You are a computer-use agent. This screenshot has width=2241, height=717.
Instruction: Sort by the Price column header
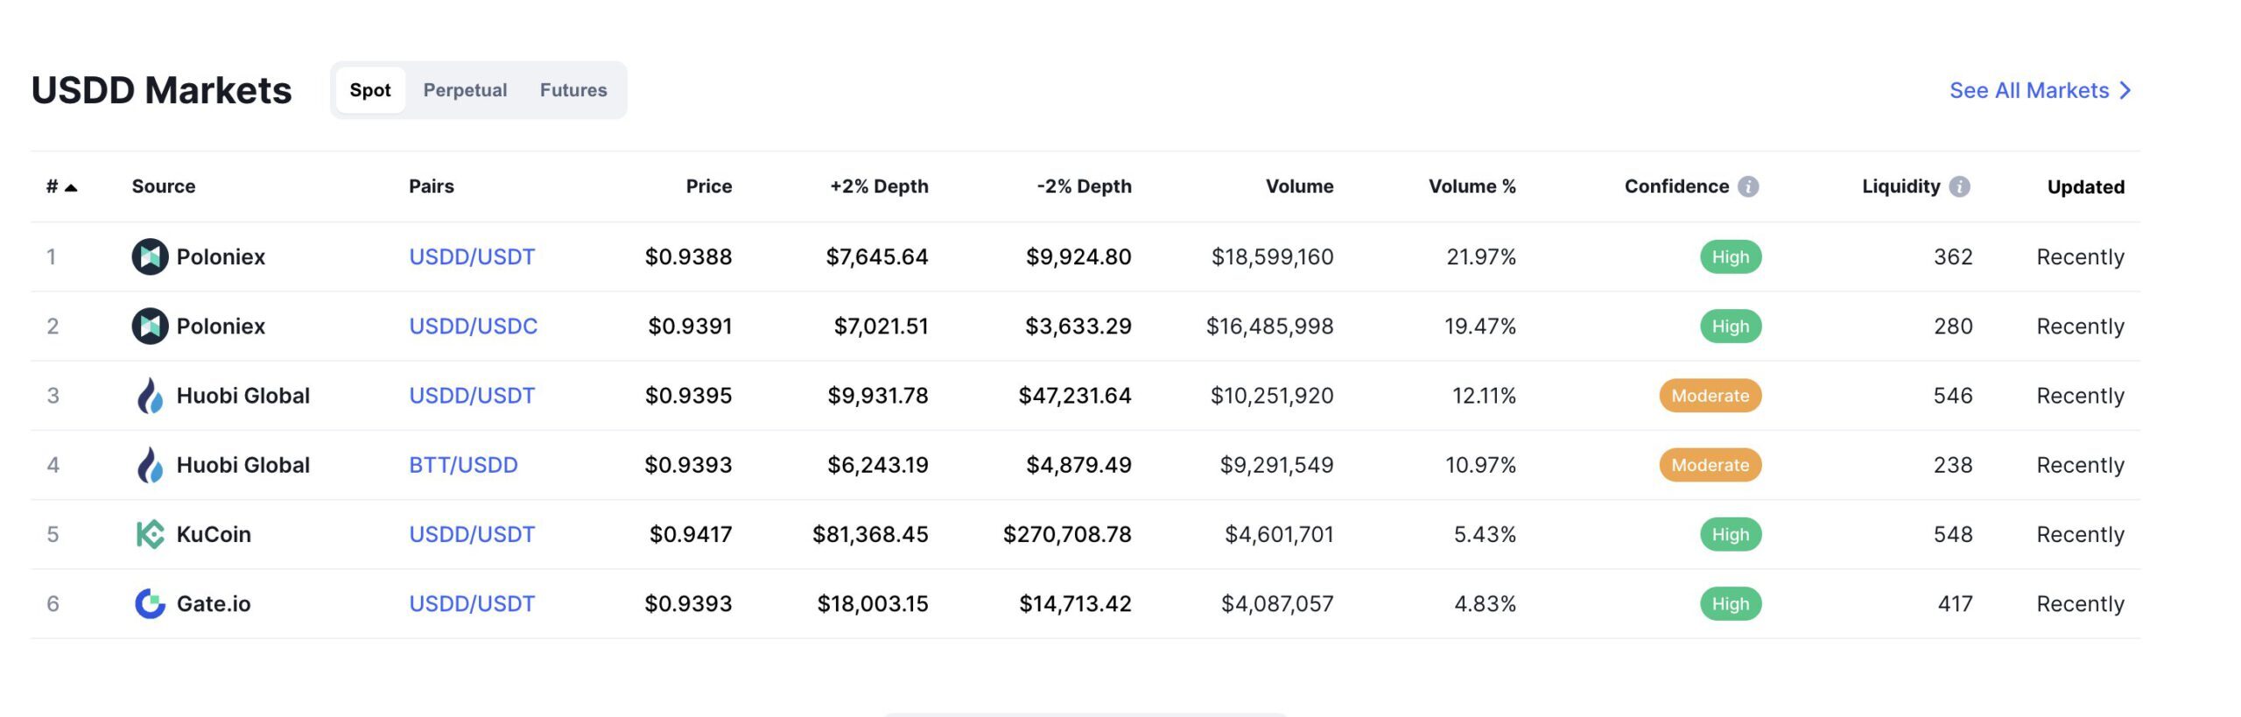[709, 186]
